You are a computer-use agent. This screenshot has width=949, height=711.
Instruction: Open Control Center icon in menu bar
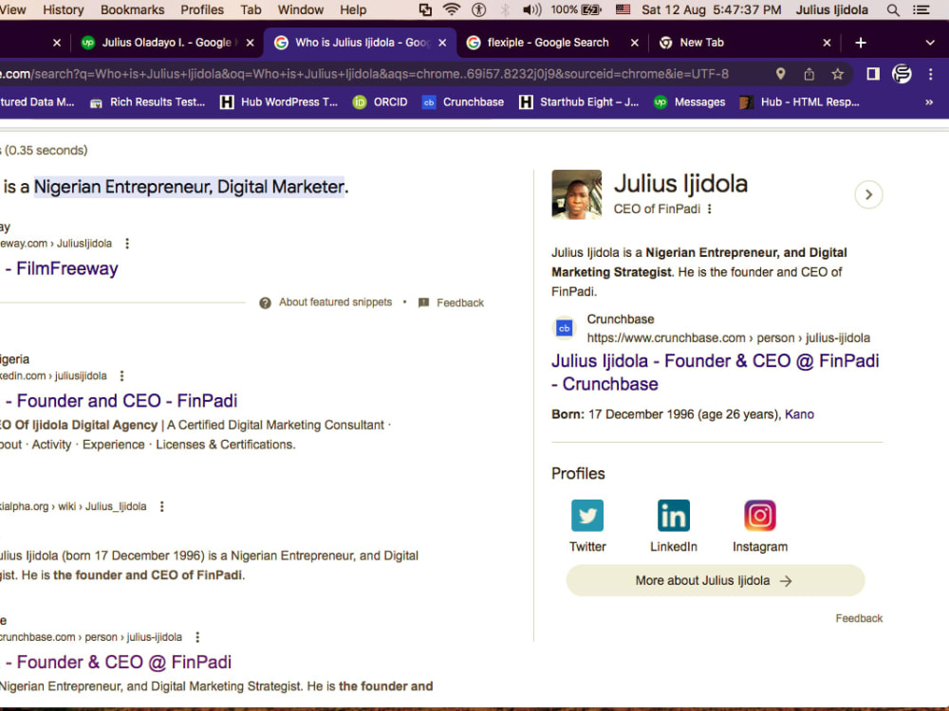pyautogui.click(x=921, y=9)
